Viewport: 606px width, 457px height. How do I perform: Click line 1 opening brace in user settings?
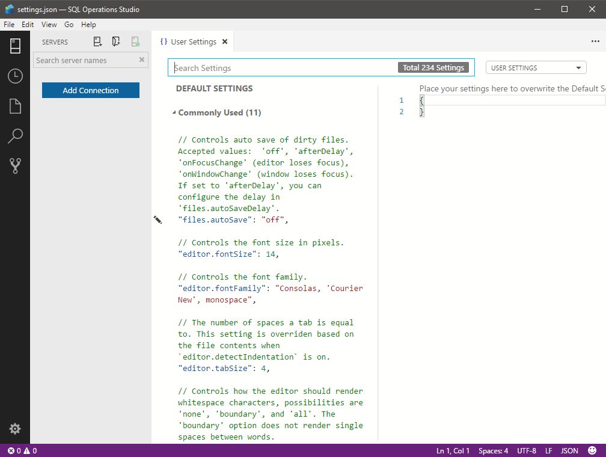[x=421, y=100]
